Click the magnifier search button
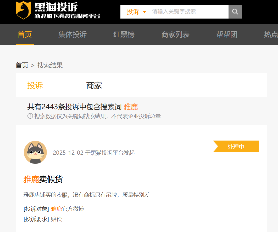The height and width of the screenshot is (232, 278). (x=235, y=11)
